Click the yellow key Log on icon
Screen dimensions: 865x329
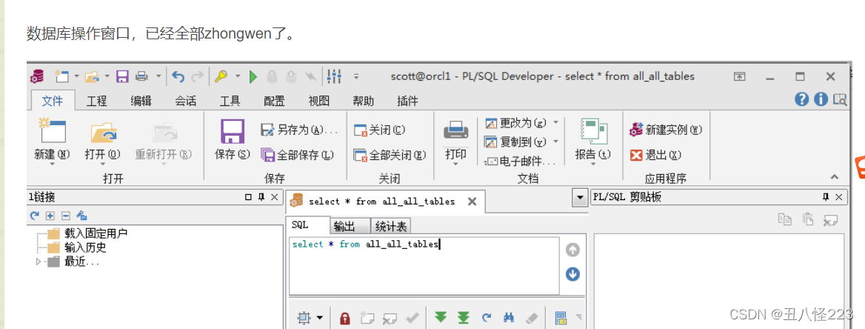click(221, 76)
